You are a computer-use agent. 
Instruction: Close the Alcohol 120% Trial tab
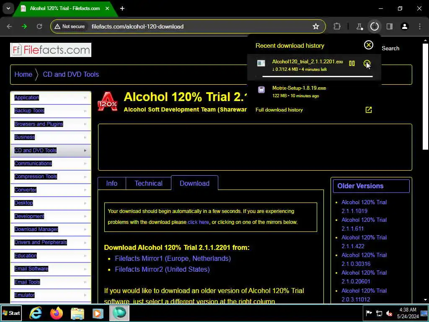(x=107, y=8)
